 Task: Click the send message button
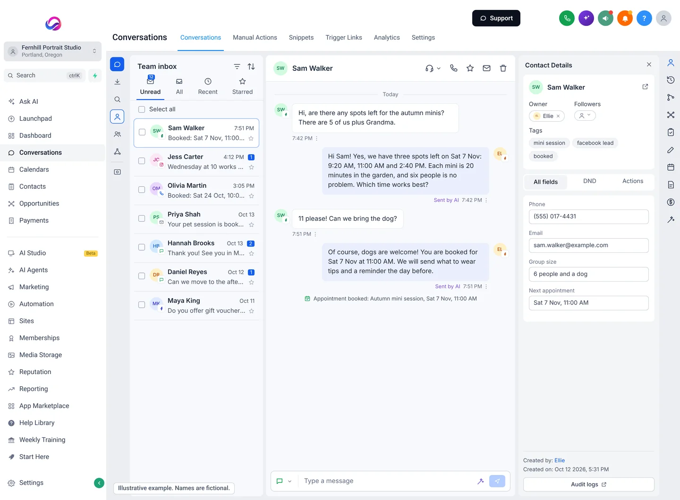click(497, 481)
